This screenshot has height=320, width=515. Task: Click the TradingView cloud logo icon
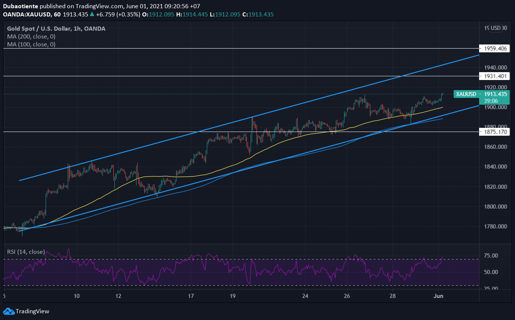9,311
